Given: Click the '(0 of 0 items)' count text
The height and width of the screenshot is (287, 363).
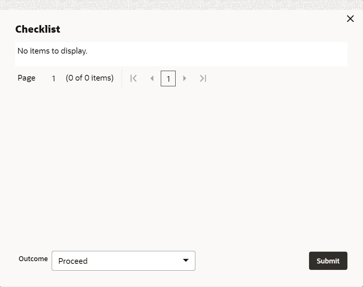Looking at the screenshot, I should pos(90,78).
